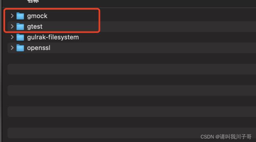Expand the gulrak-filesystem folder chevron
This screenshot has width=256, height=142.
click(x=12, y=37)
